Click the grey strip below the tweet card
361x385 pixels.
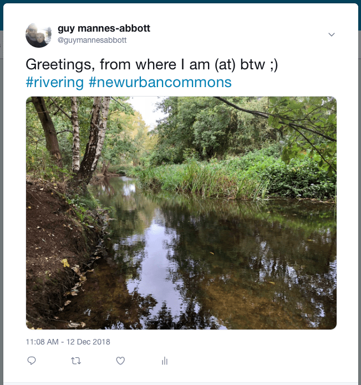point(180,383)
